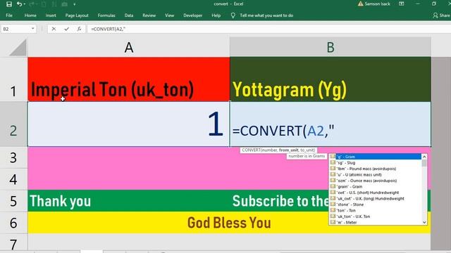451x253 pixels.
Task: Click cell B1 Yottagram (Yg)
Action: pos(330,79)
